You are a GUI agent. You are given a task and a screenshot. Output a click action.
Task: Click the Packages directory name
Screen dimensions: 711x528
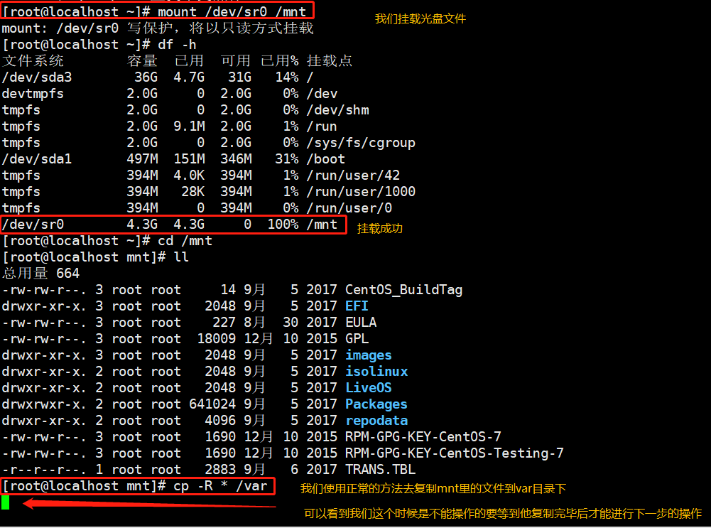point(376,404)
